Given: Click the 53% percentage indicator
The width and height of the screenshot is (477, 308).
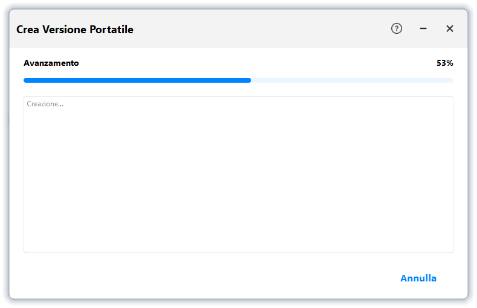Looking at the screenshot, I should 445,63.
